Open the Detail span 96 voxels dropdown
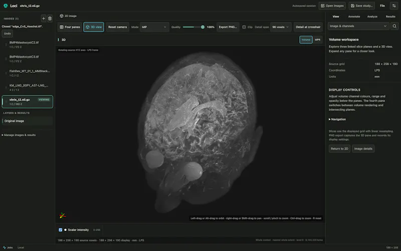This screenshot has width=401, height=251. (x=281, y=27)
